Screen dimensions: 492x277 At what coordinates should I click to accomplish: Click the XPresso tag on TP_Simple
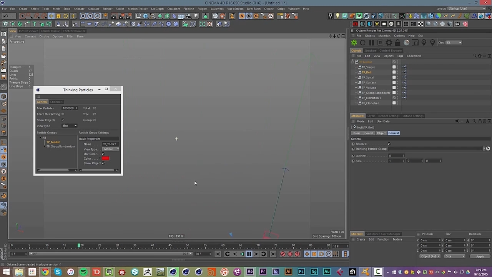[404, 67]
